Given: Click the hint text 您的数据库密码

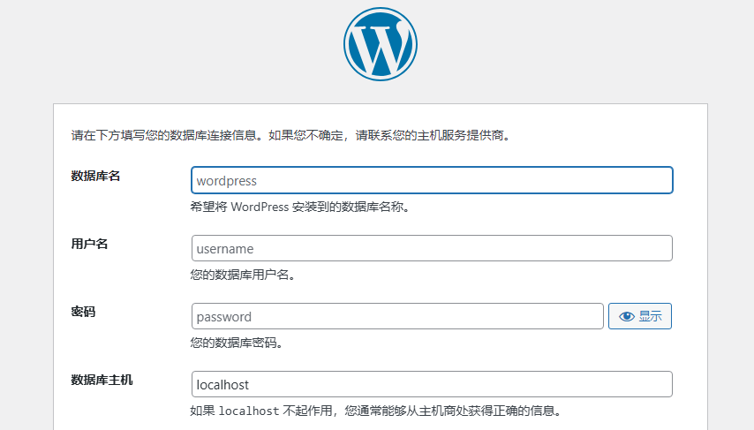Looking at the screenshot, I should pos(236,343).
